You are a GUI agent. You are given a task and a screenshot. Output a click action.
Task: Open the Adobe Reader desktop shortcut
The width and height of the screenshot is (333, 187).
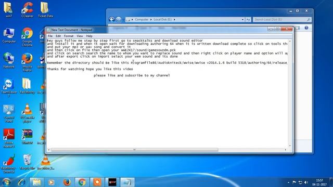pyautogui.click(x=9, y=138)
